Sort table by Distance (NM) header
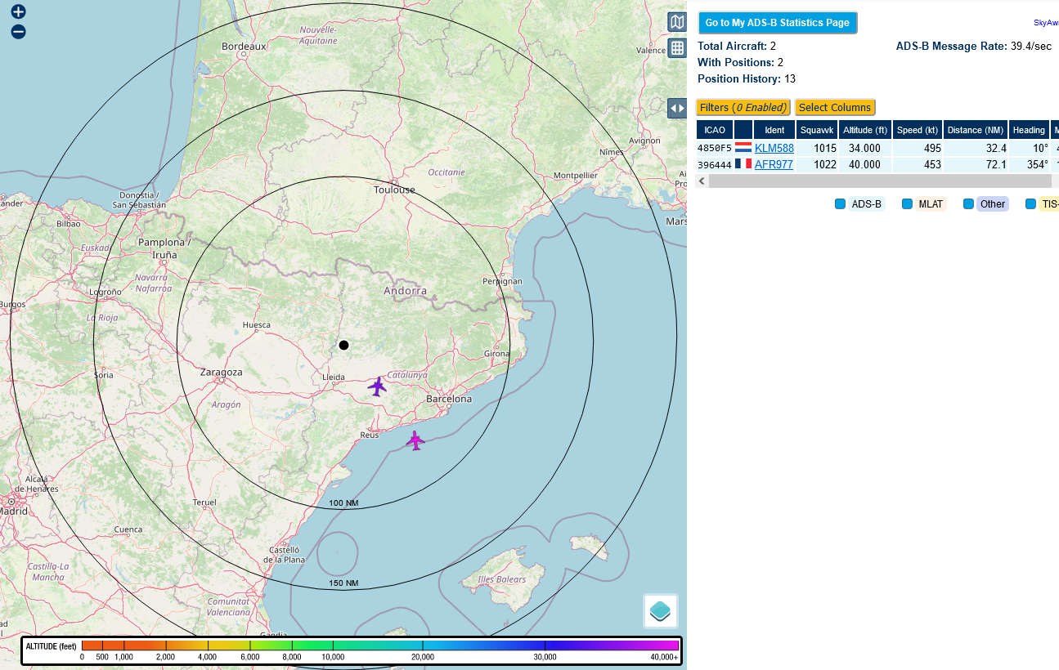The height and width of the screenshot is (670, 1059). click(975, 130)
